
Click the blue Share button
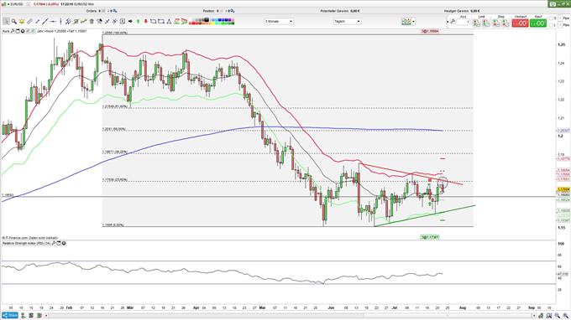tap(10, 315)
